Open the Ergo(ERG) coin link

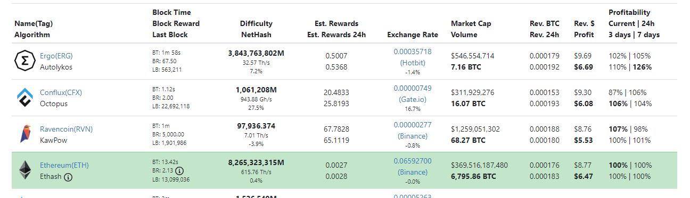pyautogui.click(x=56, y=56)
